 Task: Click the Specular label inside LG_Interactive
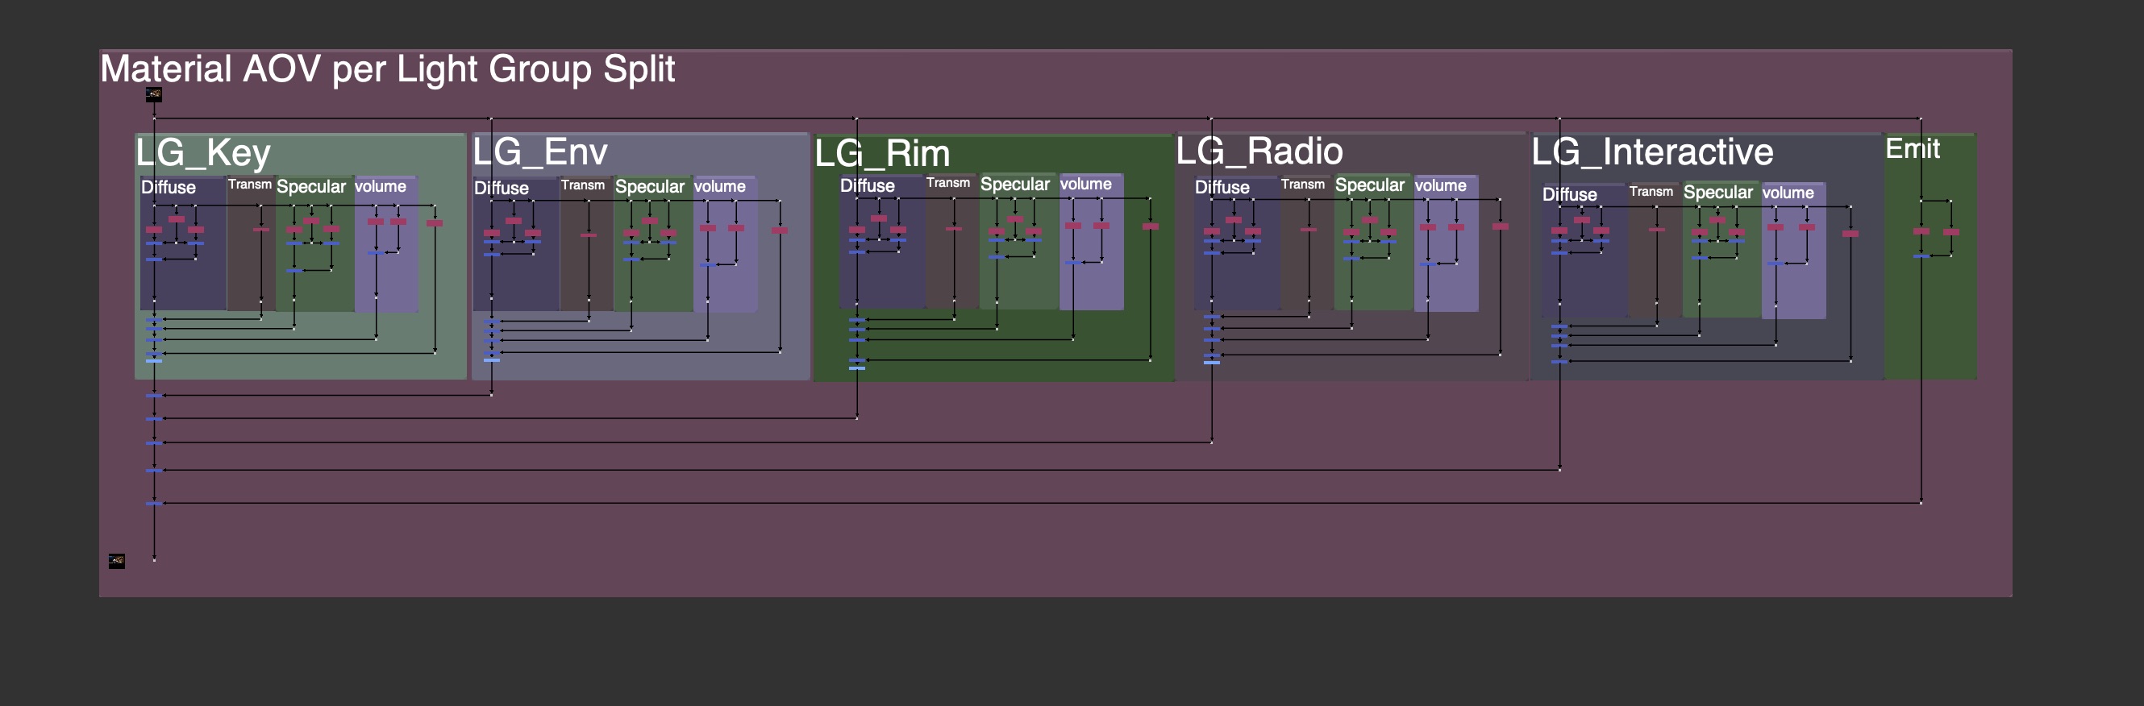click(1718, 193)
